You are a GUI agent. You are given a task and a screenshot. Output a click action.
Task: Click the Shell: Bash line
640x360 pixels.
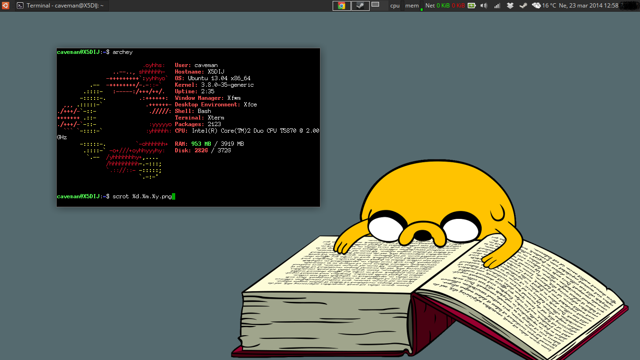pyautogui.click(x=193, y=111)
